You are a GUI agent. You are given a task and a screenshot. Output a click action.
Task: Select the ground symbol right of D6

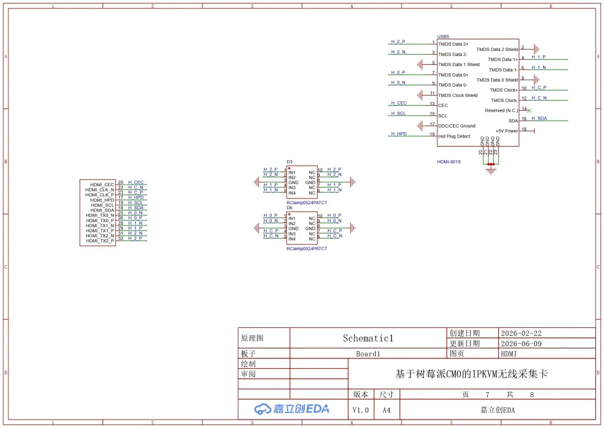(352, 228)
